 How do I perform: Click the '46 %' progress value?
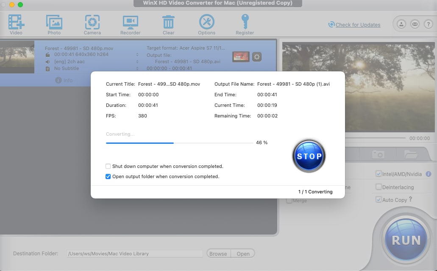click(262, 142)
